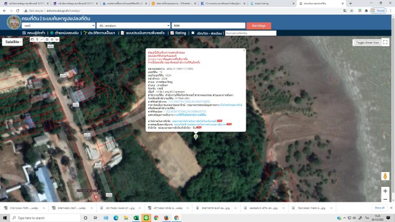Expand options for the third download, a .jpg
Viewport: 395px width, 222px height.
point(139,208)
